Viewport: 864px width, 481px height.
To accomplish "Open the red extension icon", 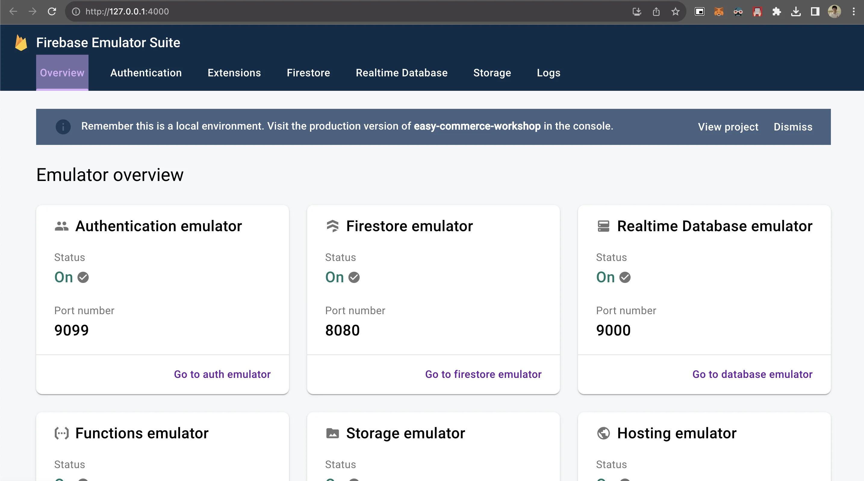I will pos(757,12).
